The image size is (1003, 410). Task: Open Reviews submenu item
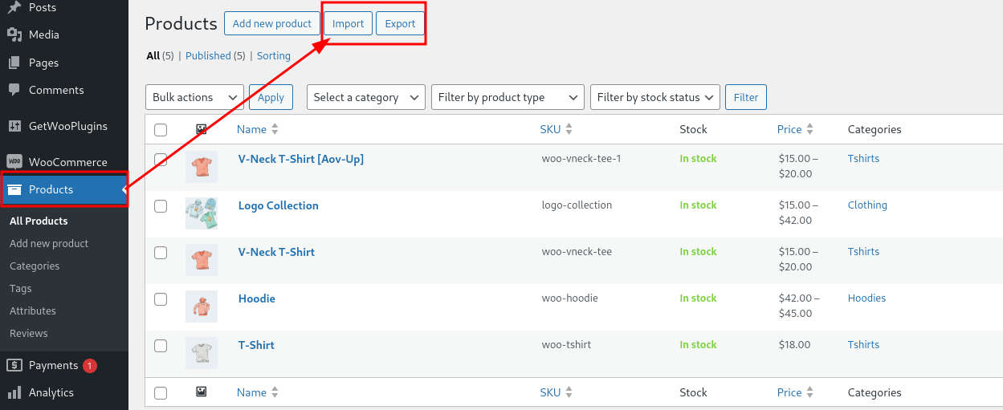pyautogui.click(x=29, y=333)
